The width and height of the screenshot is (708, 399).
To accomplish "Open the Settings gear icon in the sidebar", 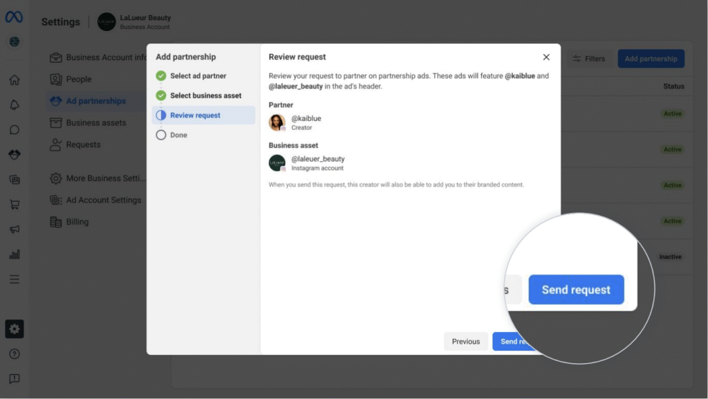I will pos(14,328).
